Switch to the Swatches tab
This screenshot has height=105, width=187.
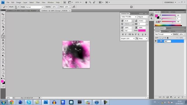point(165,12)
